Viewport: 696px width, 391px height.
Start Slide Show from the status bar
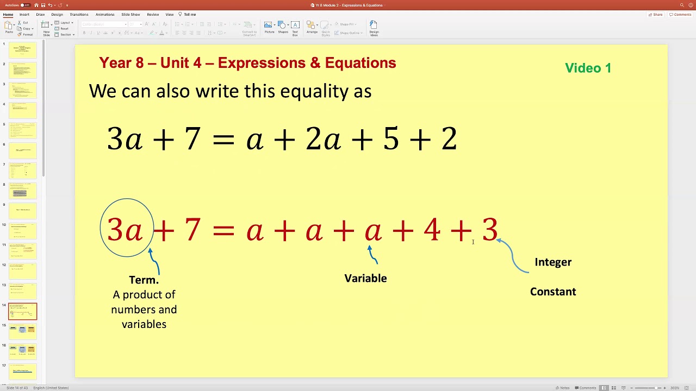pos(623,388)
